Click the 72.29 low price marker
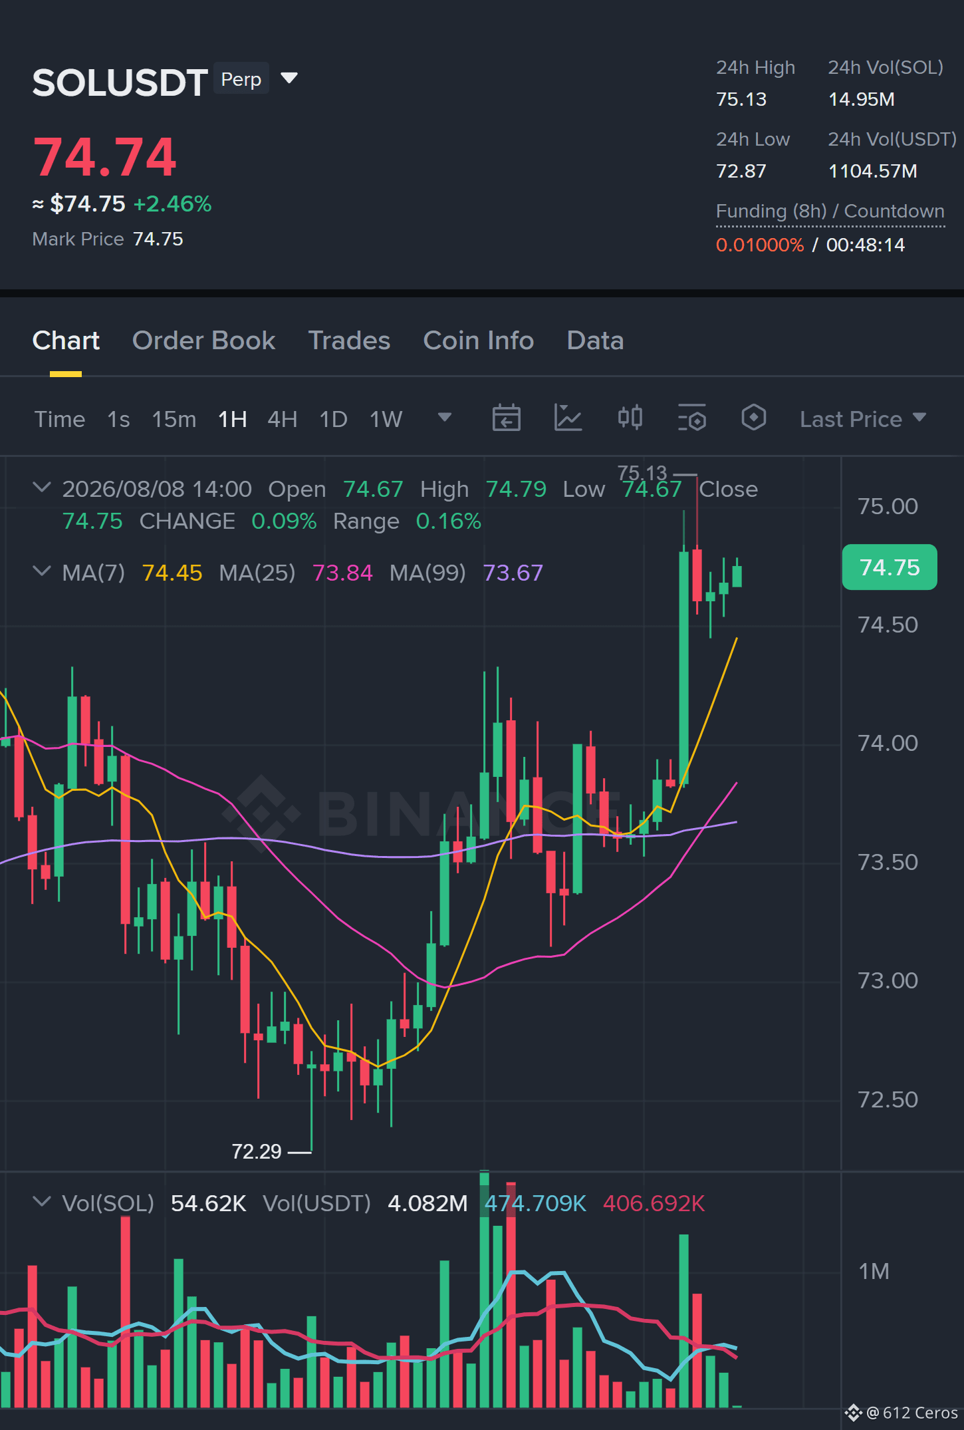 click(x=257, y=1151)
